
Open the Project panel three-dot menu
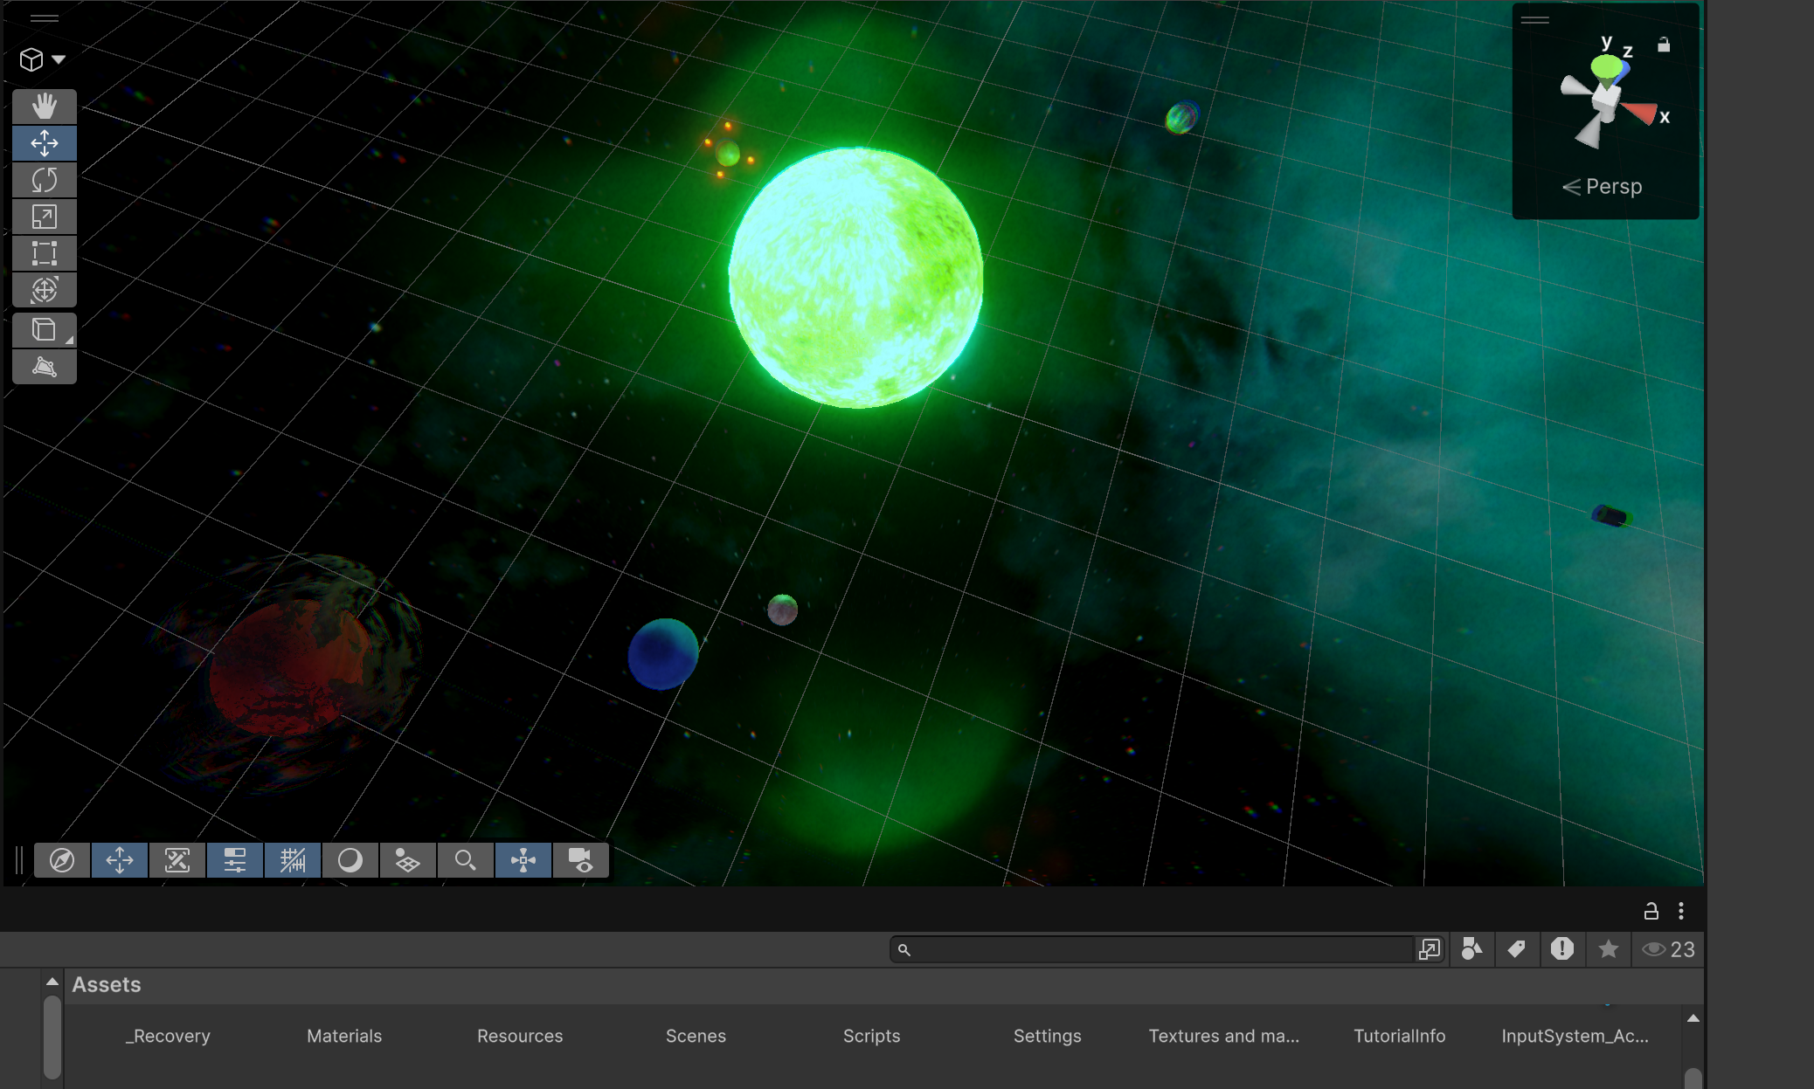(1681, 911)
